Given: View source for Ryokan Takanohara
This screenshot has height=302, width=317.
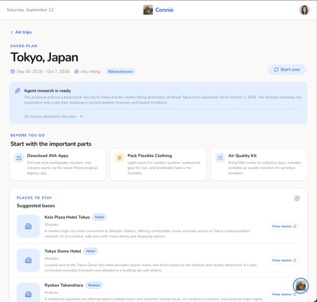Looking at the screenshot, I should tap(284, 294).
